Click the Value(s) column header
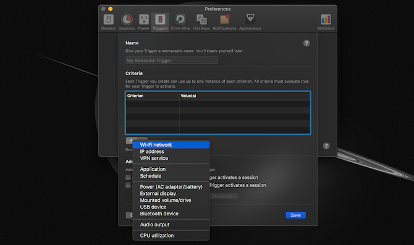 [x=244, y=96]
